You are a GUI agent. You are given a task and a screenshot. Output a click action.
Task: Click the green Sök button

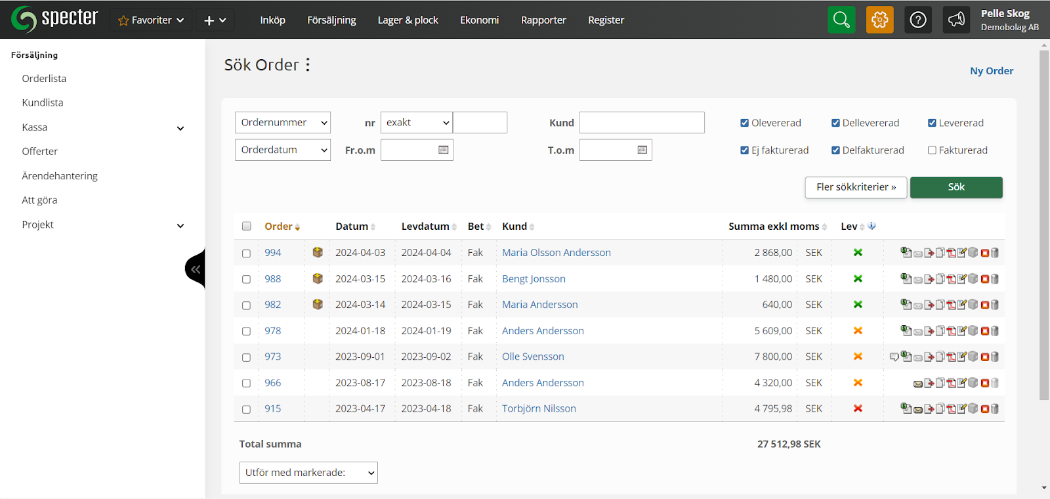[x=955, y=187]
